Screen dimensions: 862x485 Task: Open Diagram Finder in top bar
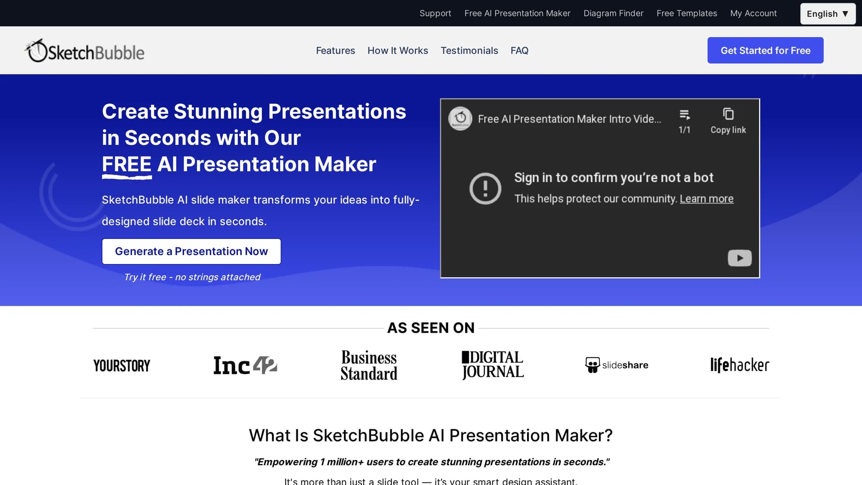point(613,13)
